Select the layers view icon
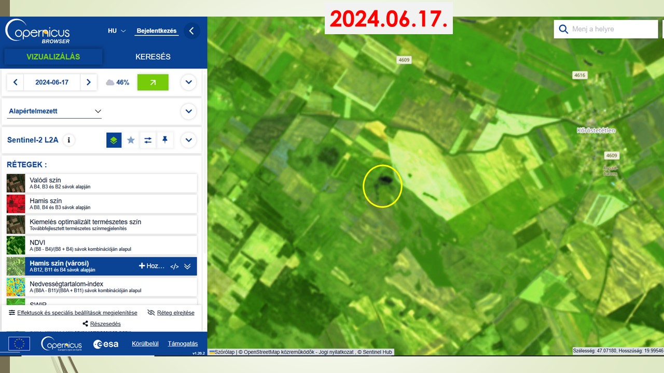Screen dimensions: 664x373 [114, 140]
